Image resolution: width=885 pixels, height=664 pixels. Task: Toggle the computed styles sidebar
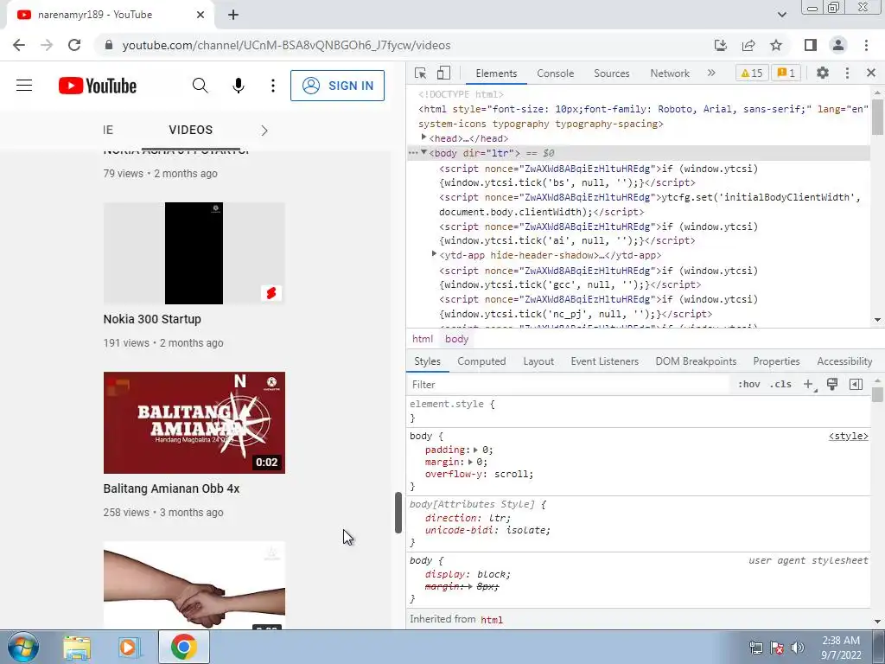coord(856,385)
